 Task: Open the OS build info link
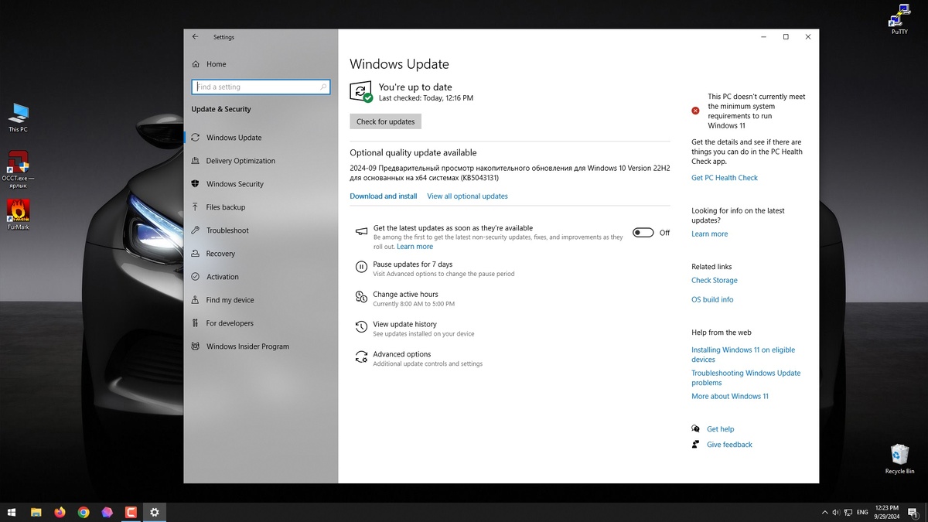click(x=712, y=300)
